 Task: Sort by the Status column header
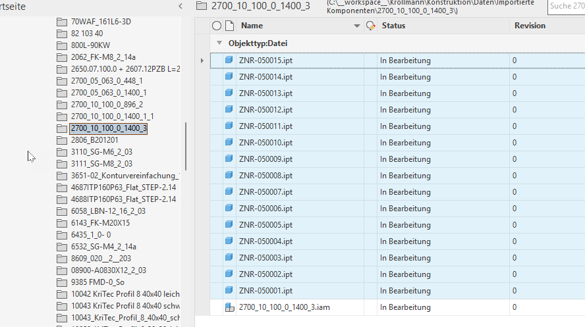[393, 26]
